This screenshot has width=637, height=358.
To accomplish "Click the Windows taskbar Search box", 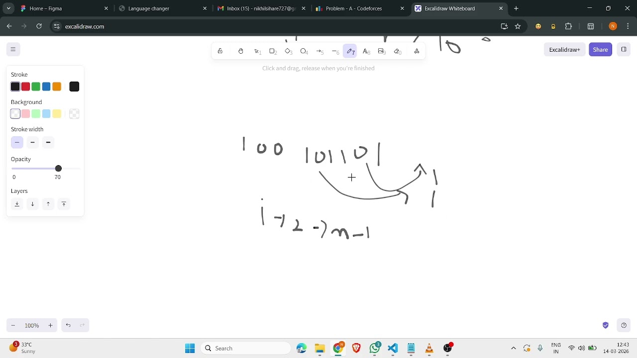I will [246, 348].
